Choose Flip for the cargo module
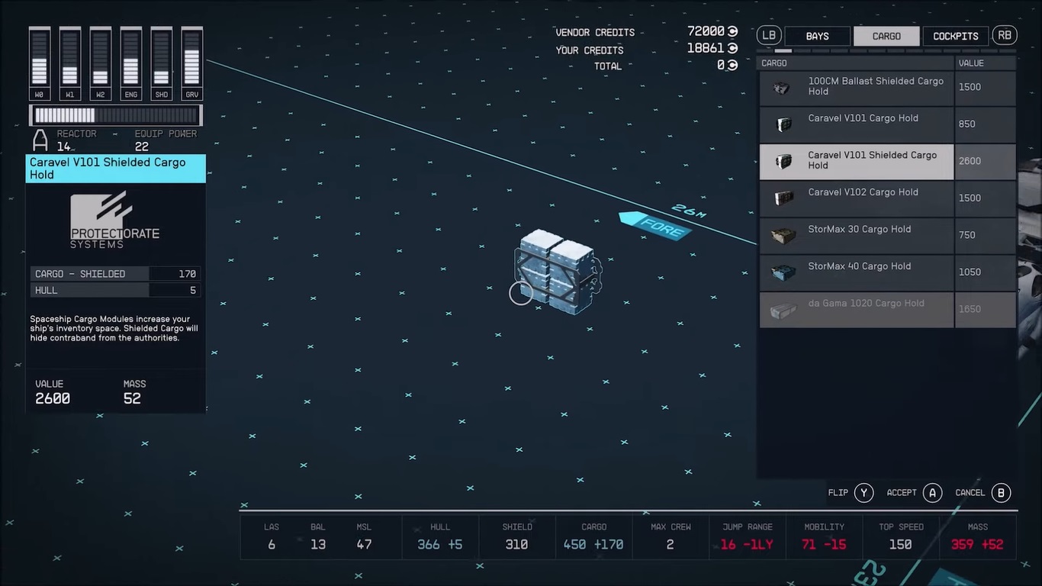Image resolution: width=1042 pixels, height=586 pixels. pyautogui.click(x=851, y=493)
